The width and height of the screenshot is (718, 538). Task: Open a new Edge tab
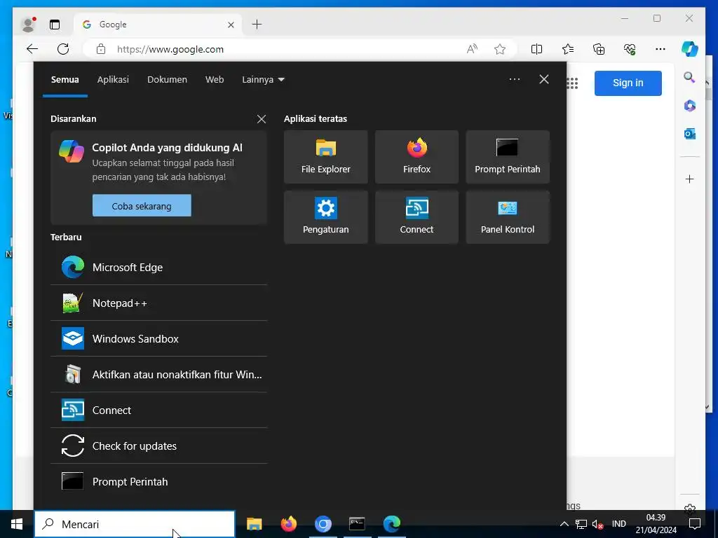(257, 25)
